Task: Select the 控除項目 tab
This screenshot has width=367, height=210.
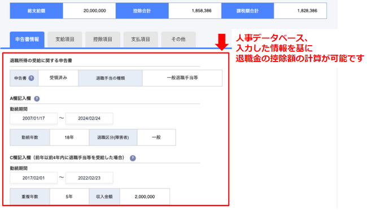Action: tap(103, 40)
